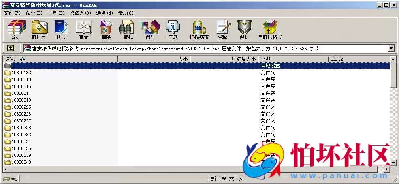Viewport: 399px width, 184px height.
Task: Sort by 类型 column header
Action: point(293,59)
